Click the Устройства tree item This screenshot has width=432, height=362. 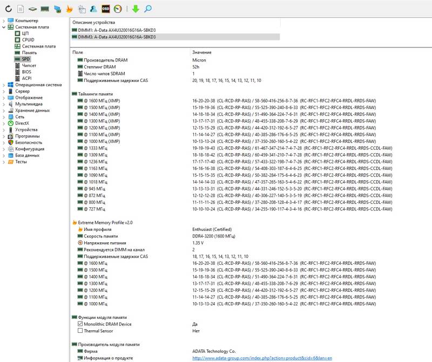pos(26,129)
